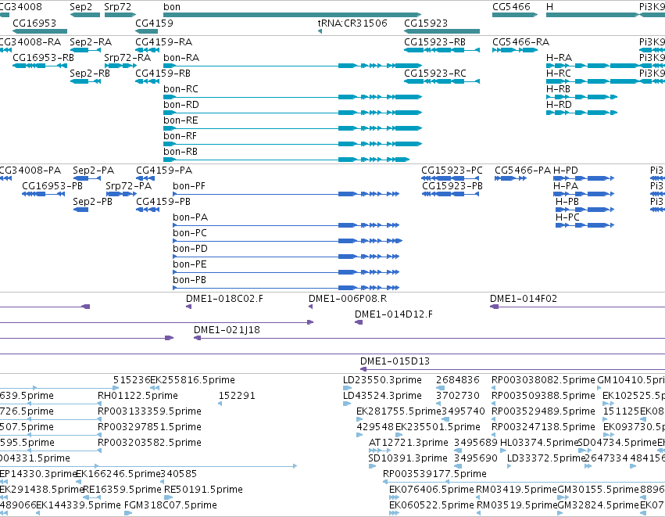This screenshot has height=517, width=665.
Task: Click the H-PC protein glyph
Action: [x=585, y=225]
